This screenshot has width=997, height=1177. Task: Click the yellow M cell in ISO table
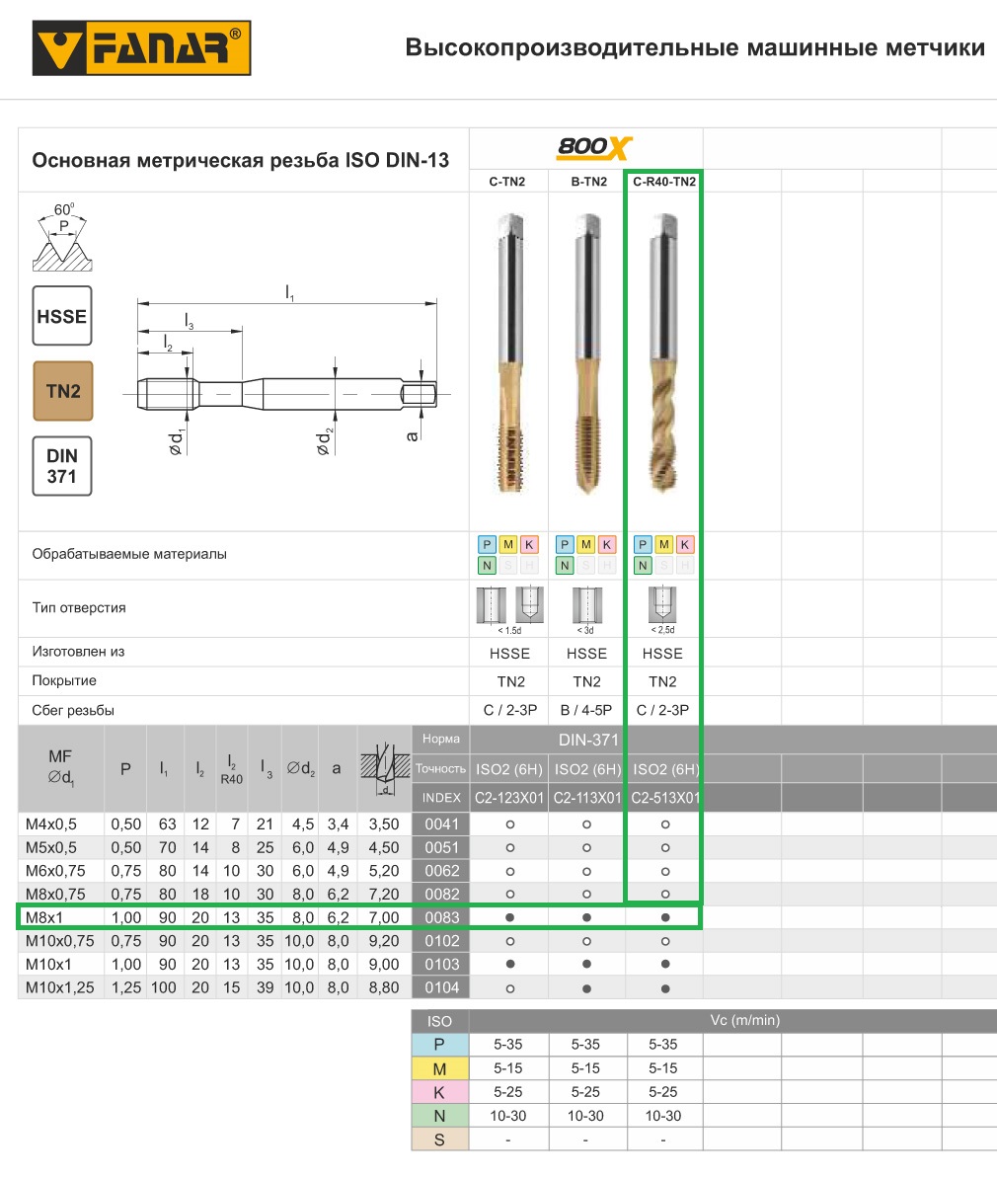(x=439, y=1068)
